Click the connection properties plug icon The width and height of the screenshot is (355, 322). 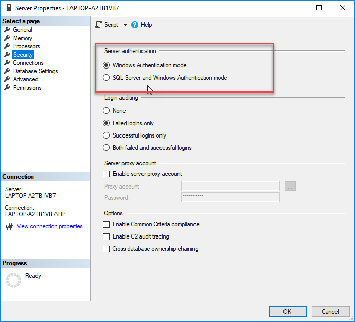pyautogui.click(x=9, y=227)
